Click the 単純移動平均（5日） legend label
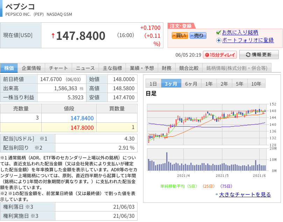283x222 pixels. [179, 186]
